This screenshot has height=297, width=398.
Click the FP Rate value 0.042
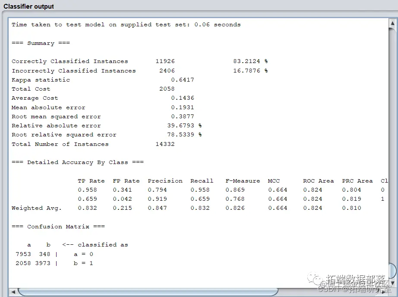click(x=122, y=199)
